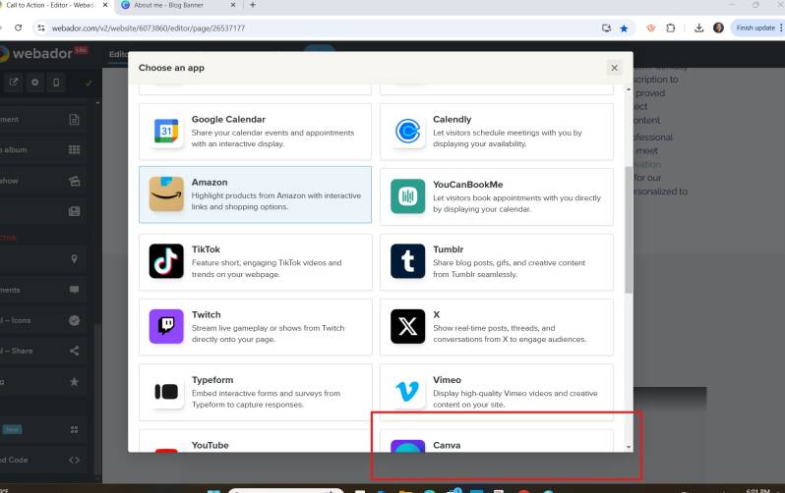Viewport: 785px width, 493px height.
Task: Click the Twitch app title
Action: pos(207,314)
